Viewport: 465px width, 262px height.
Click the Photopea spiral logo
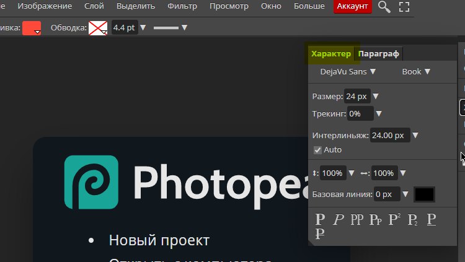(x=91, y=182)
